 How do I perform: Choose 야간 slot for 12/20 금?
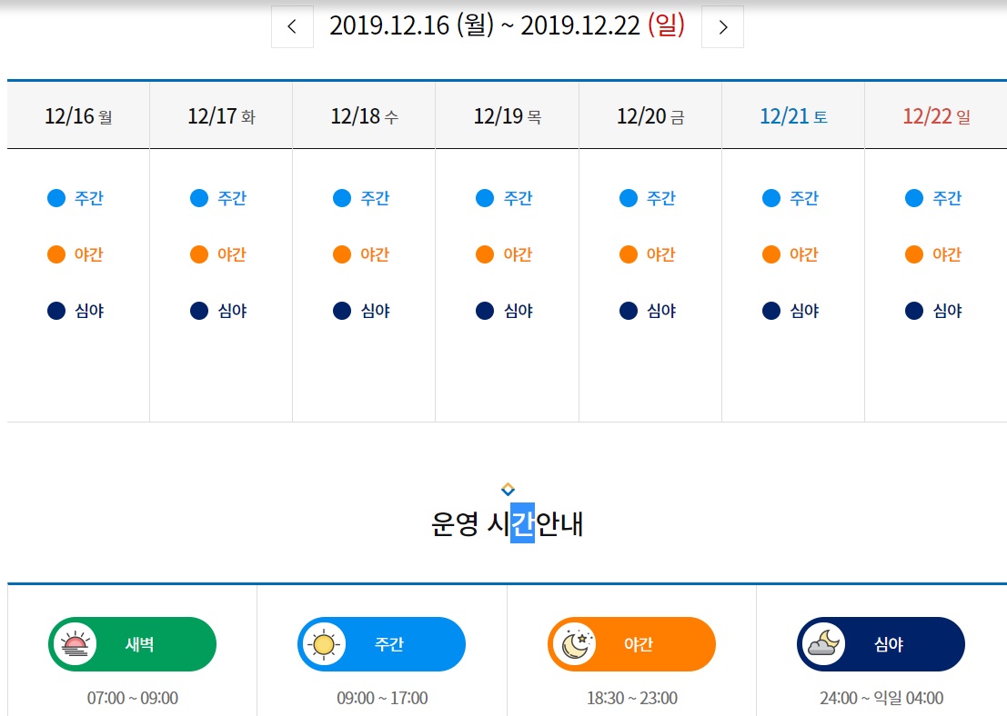(x=660, y=254)
